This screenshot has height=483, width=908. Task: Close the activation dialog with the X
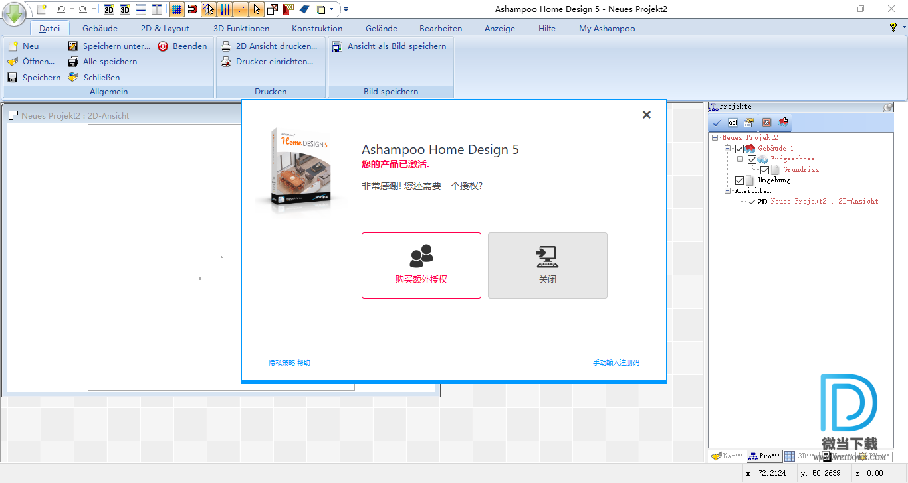[x=647, y=115]
